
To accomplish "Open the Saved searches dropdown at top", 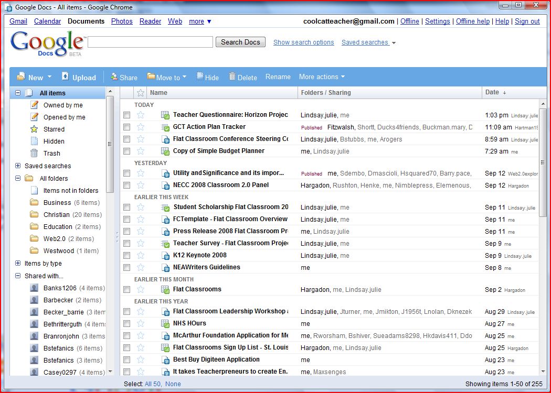I will pos(394,43).
